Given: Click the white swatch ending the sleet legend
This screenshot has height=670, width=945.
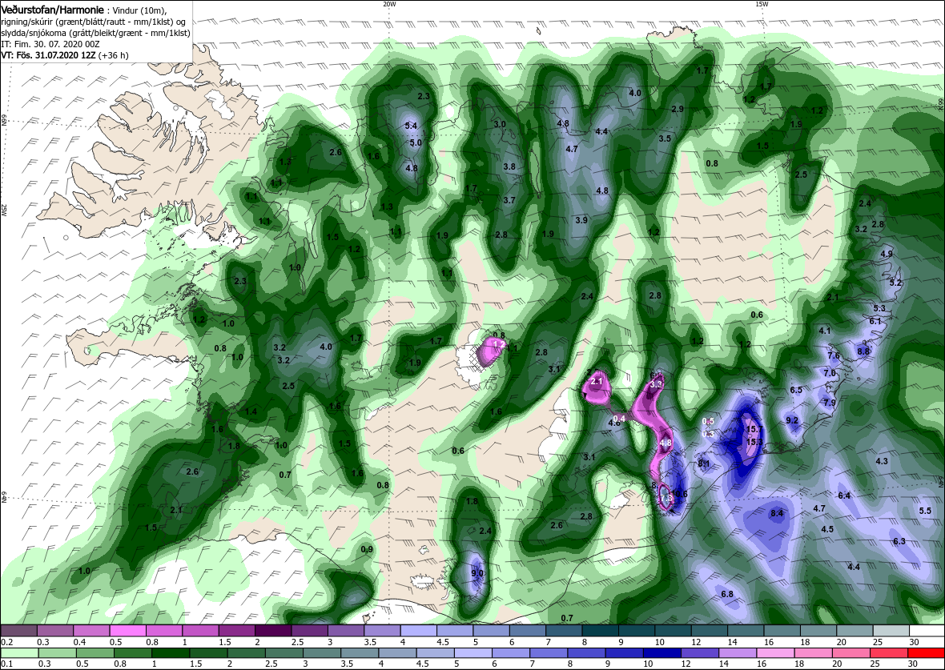Looking at the screenshot, I should [927, 631].
